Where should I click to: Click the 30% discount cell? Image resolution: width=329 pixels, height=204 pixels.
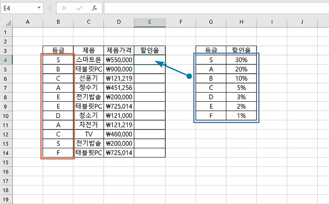tap(241, 60)
